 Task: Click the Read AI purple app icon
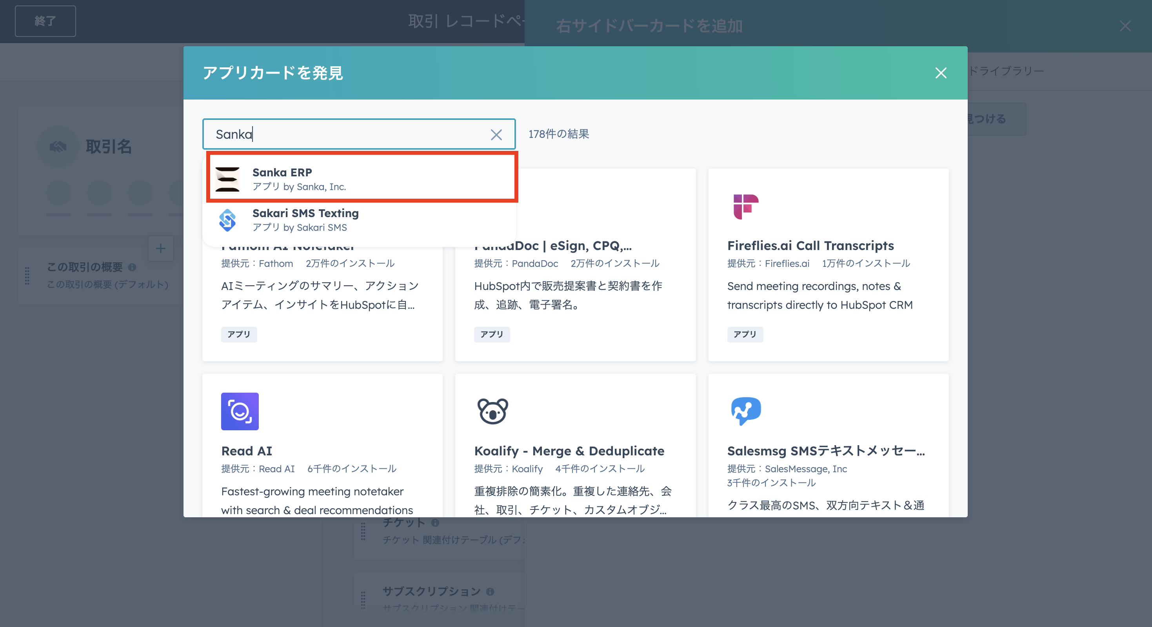coord(240,411)
